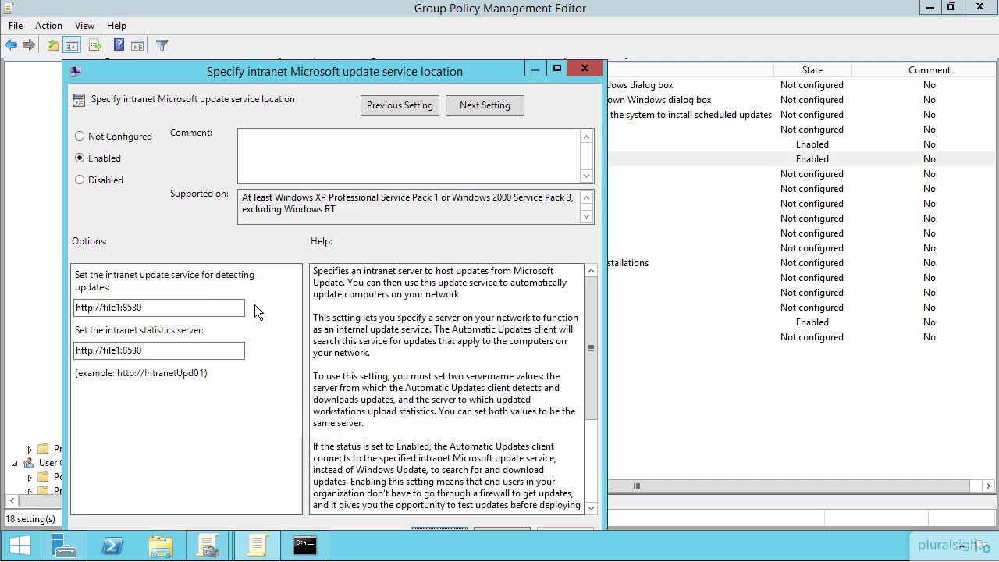Image resolution: width=999 pixels, height=562 pixels.
Task: Sort settings by the State column header
Action: pos(812,70)
